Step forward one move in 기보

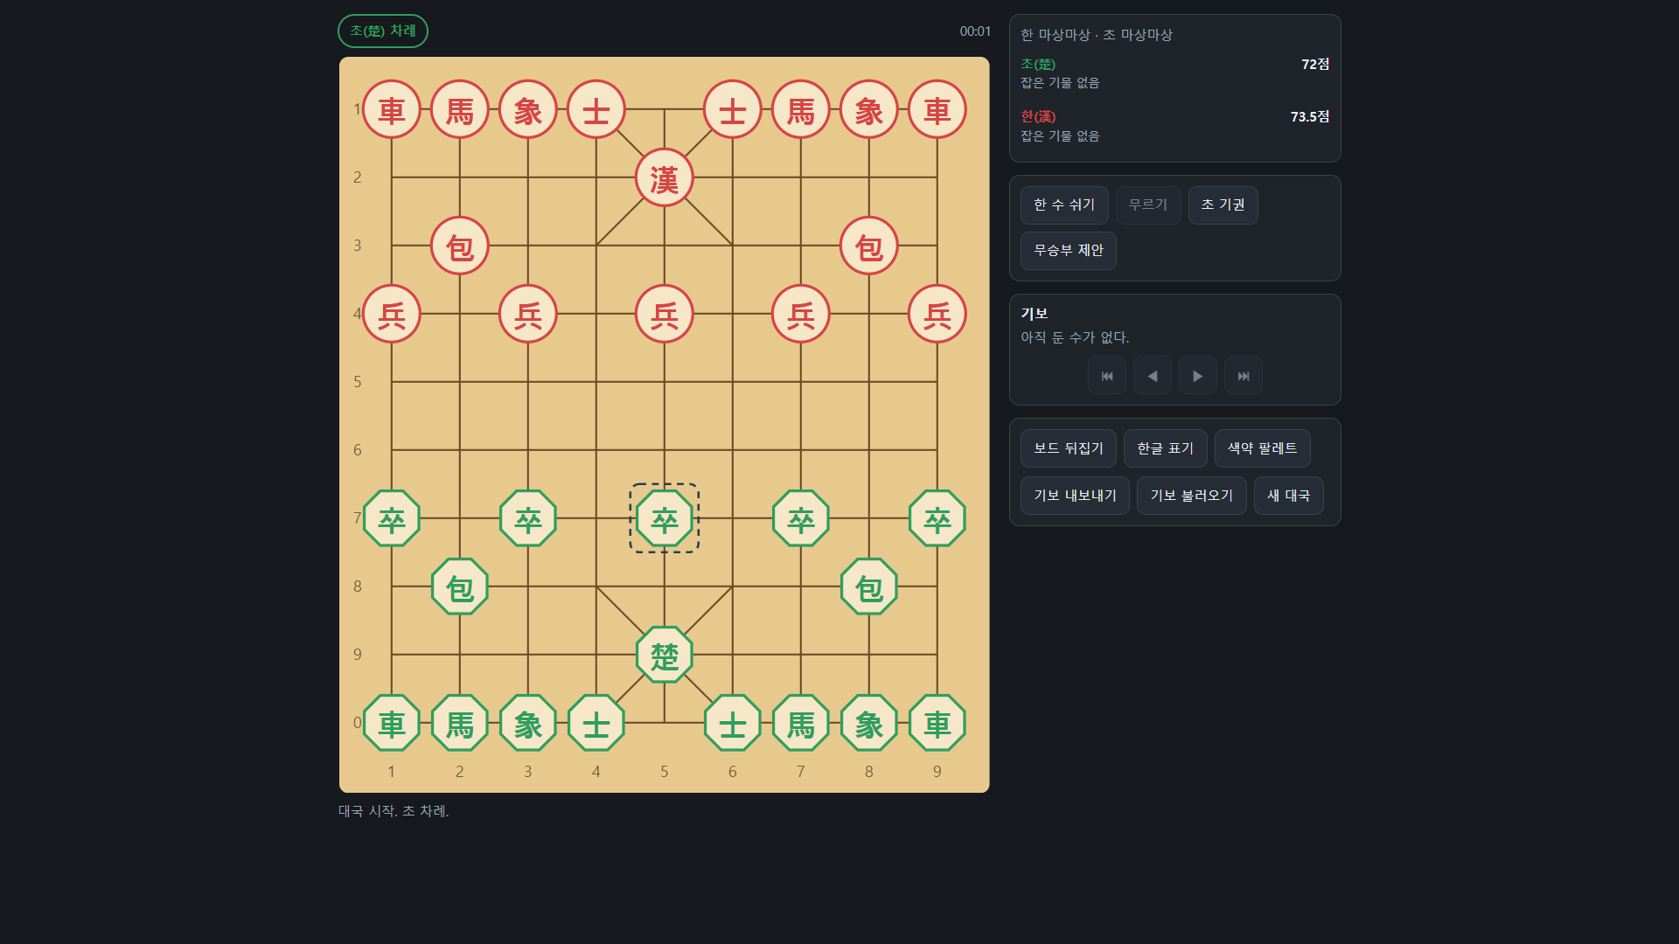[1197, 376]
